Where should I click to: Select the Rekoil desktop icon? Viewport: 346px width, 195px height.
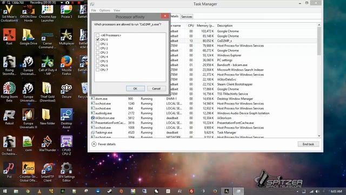pos(9,117)
